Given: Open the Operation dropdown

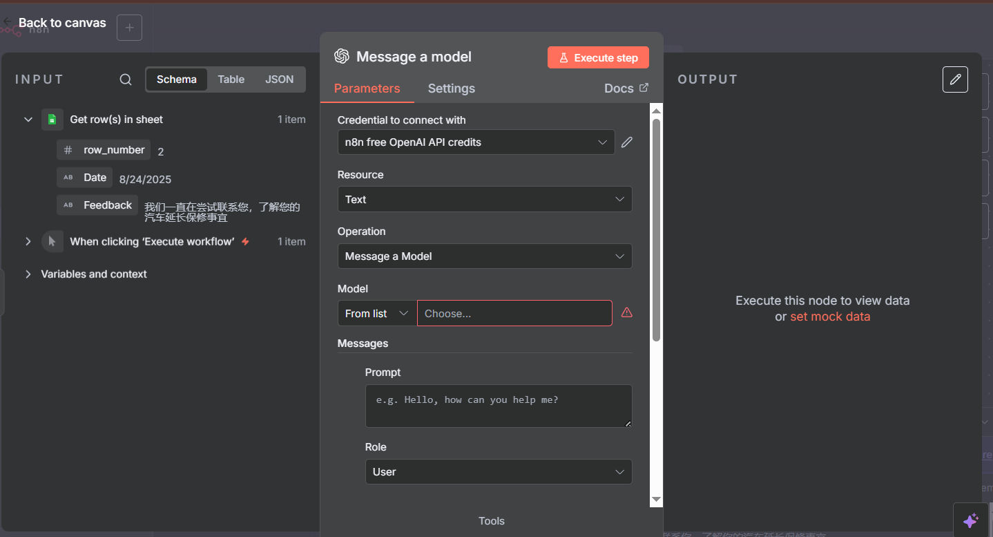Looking at the screenshot, I should click(x=485, y=256).
